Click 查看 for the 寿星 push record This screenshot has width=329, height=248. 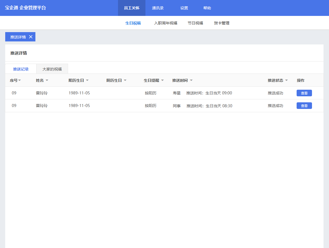pos(304,93)
